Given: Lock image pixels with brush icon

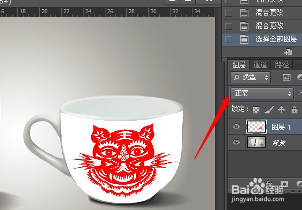Looking at the screenshot, I should pos(269,110).
